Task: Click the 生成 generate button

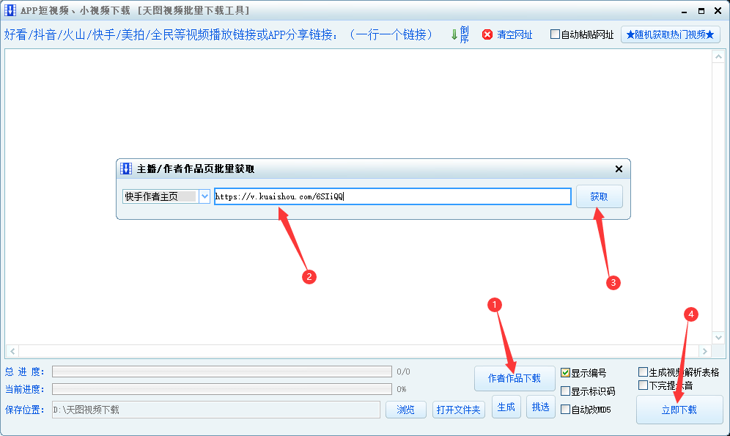Action: [506, 407]
